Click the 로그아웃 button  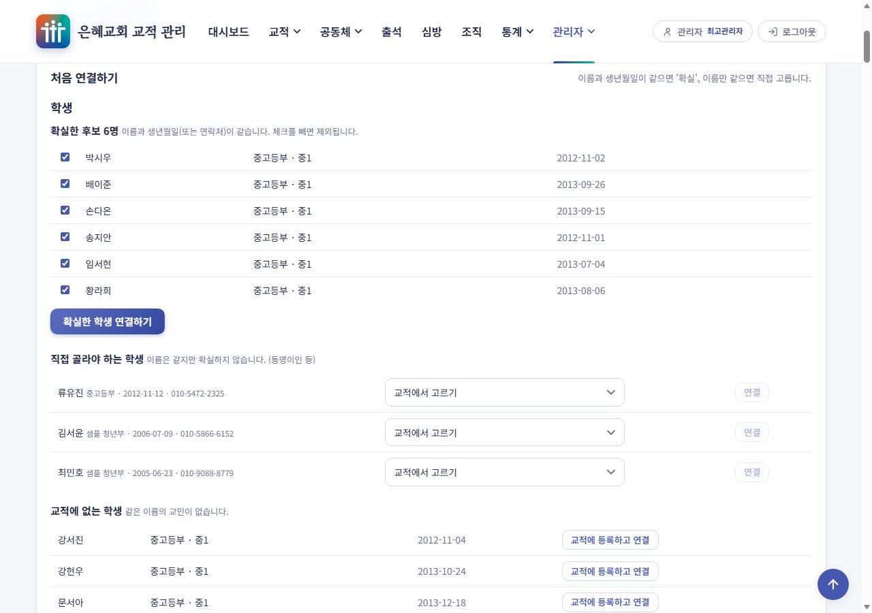(792, 31)
